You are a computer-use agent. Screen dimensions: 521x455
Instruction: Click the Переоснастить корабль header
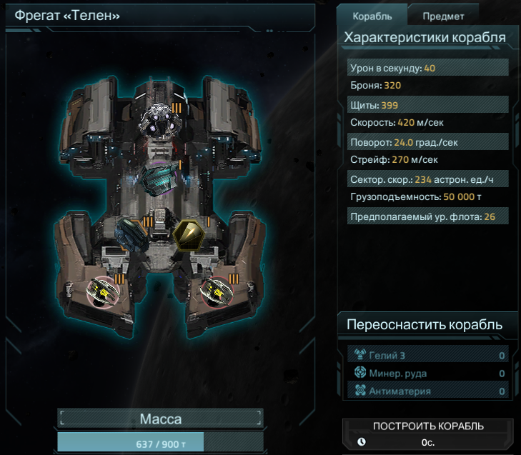pyautogui.click(x=425, y=324)
